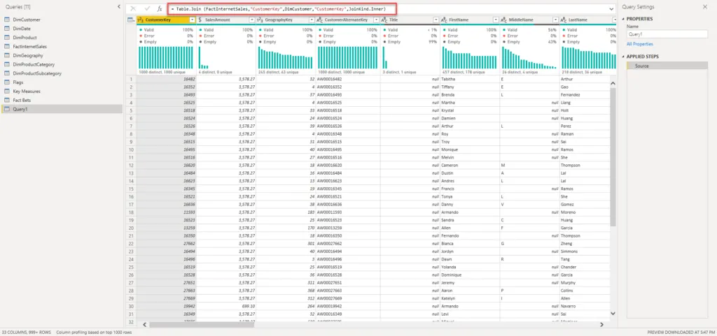Open the All Properties link
Screen dimensions: 717x336
click(640, 44)
